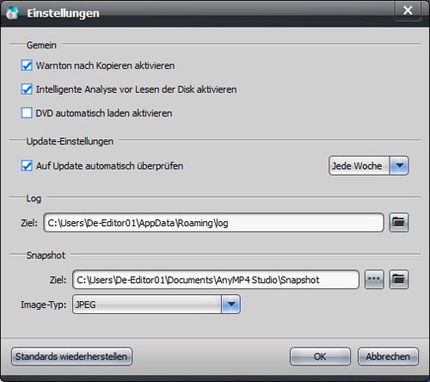Click the app icon in title bar
This screenshot has width=430, height=382.
12,13
